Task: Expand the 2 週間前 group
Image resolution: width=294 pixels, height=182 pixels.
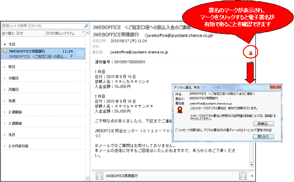Action: point(5,112)
